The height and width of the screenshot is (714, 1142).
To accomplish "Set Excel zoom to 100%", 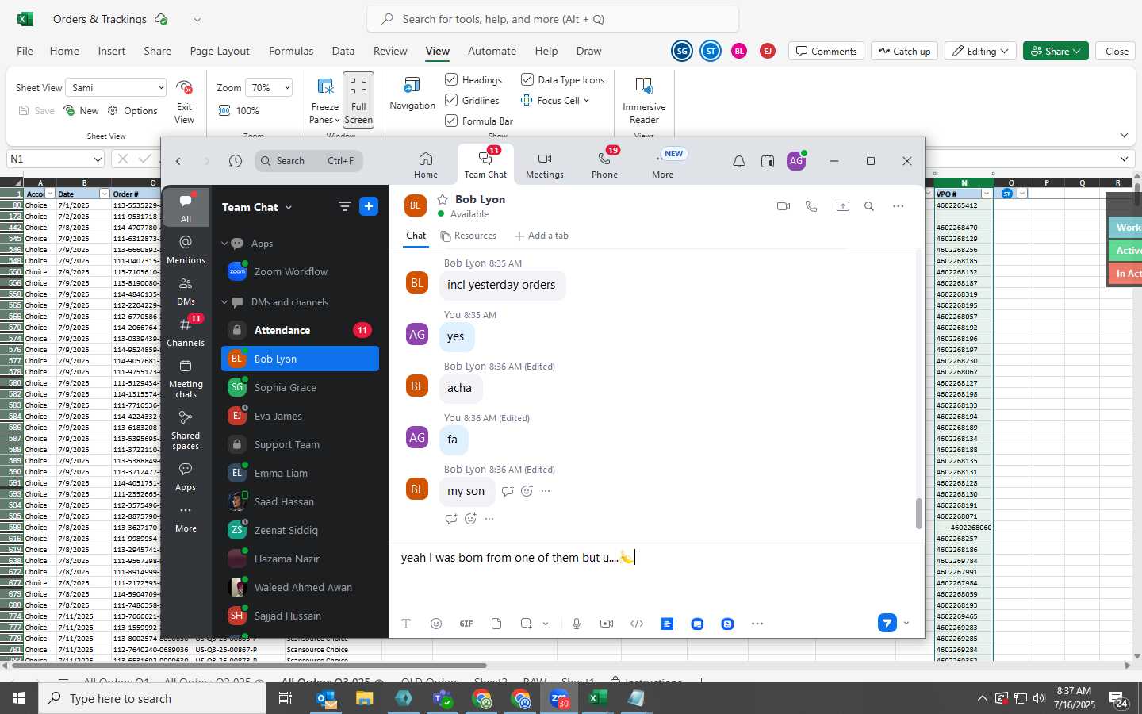I will [240, 111].
